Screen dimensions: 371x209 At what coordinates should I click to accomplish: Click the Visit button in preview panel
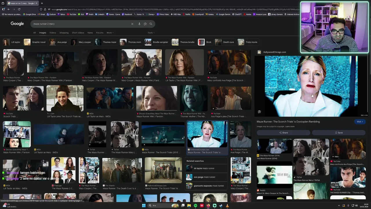pos(359,122)
